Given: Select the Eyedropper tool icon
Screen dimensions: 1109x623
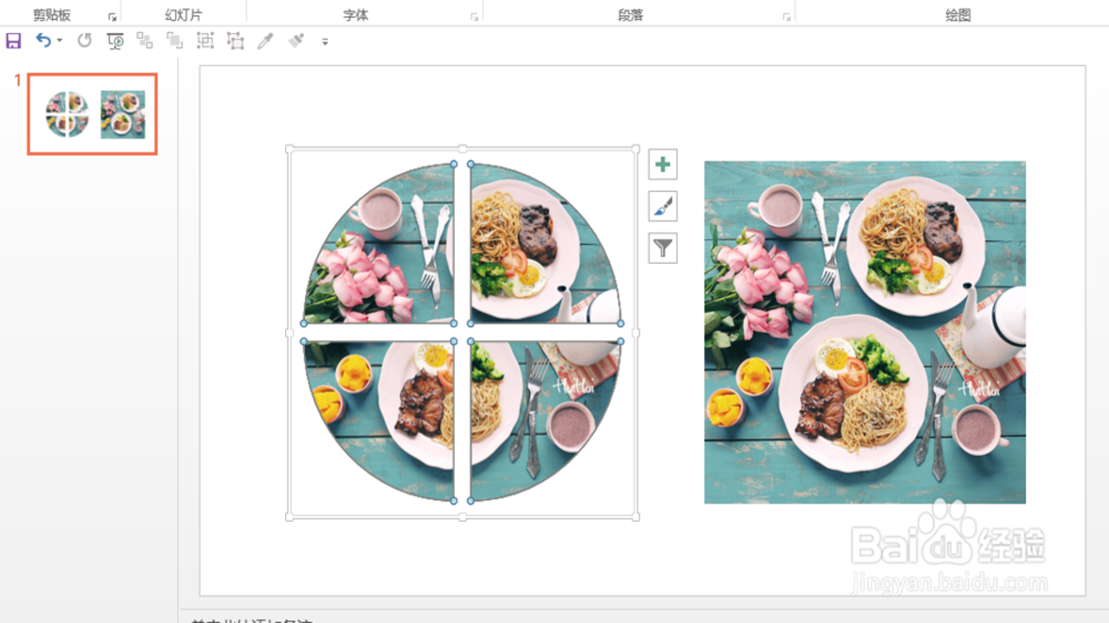Looking at the screenshot, I should point(265,40).
